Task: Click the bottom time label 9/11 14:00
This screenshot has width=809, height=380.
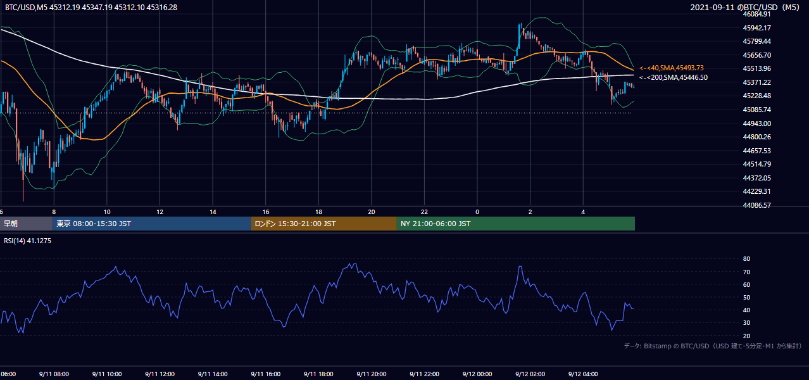Action: pos(213,374)
